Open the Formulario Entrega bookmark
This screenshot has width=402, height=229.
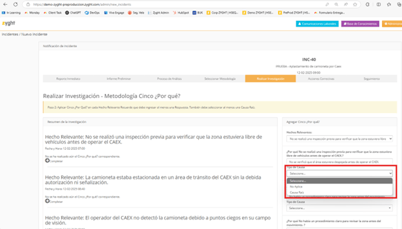(x=329, y=12)
